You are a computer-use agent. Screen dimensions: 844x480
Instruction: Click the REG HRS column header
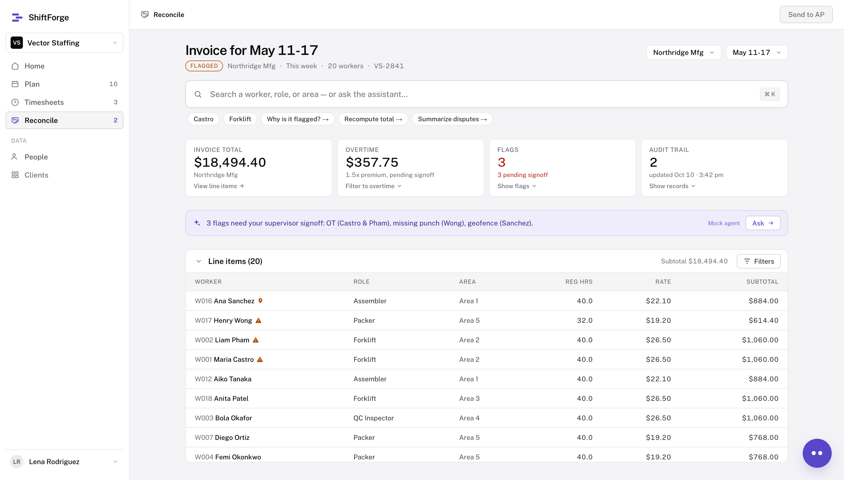579,282
